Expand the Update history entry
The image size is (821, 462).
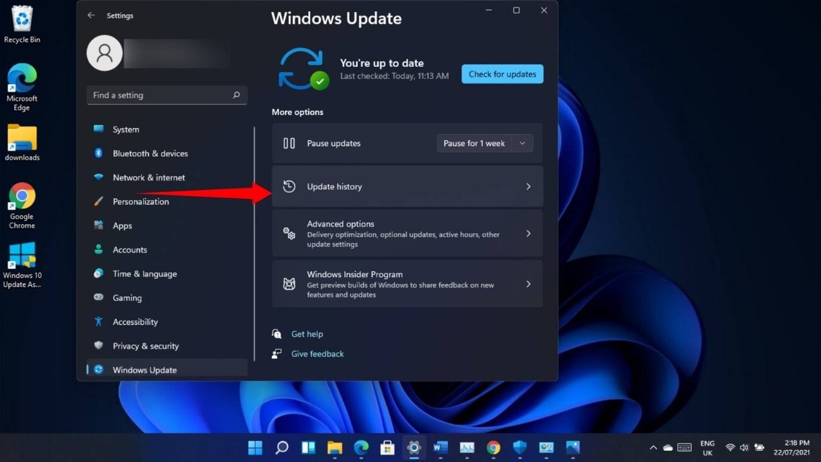click(x=407, y=186)
